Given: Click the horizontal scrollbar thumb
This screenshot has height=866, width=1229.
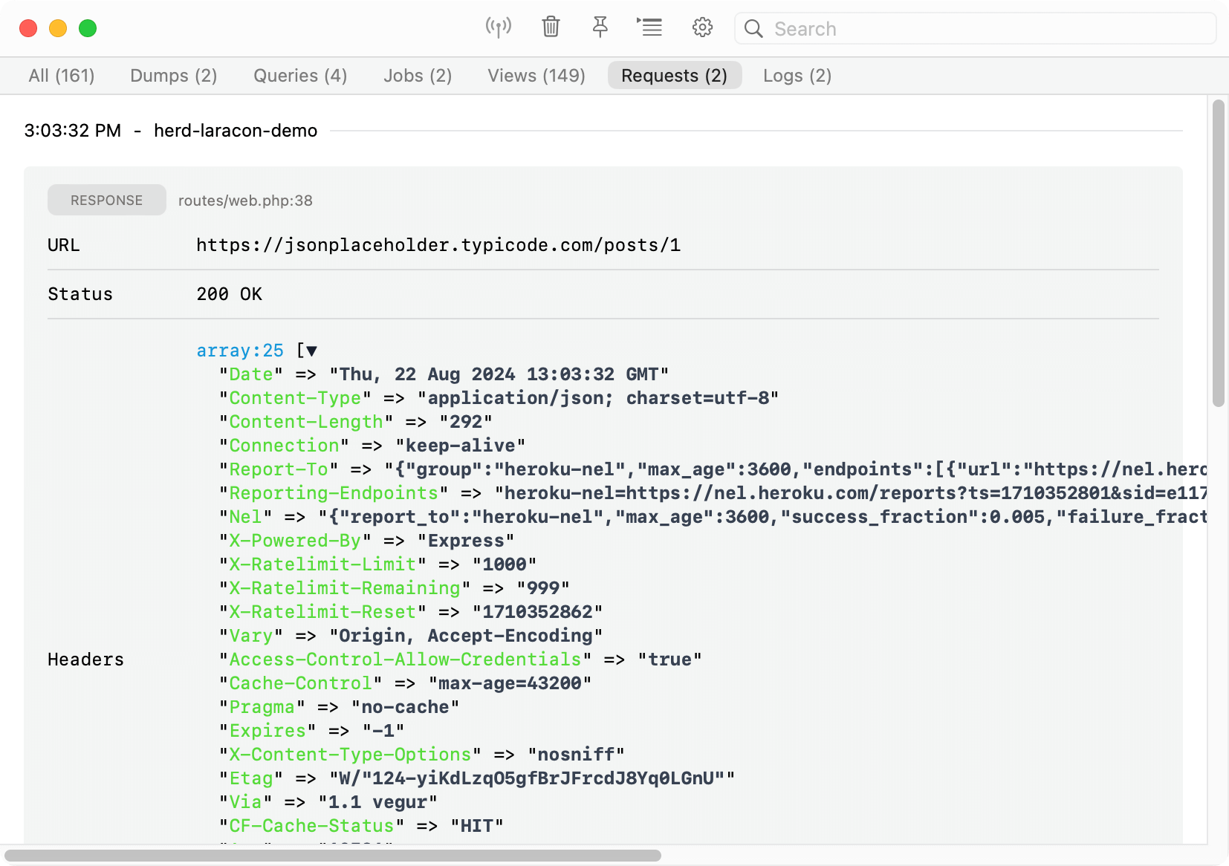Looking at the screenshot, I should pyautogui.click(x=333, y=856).
